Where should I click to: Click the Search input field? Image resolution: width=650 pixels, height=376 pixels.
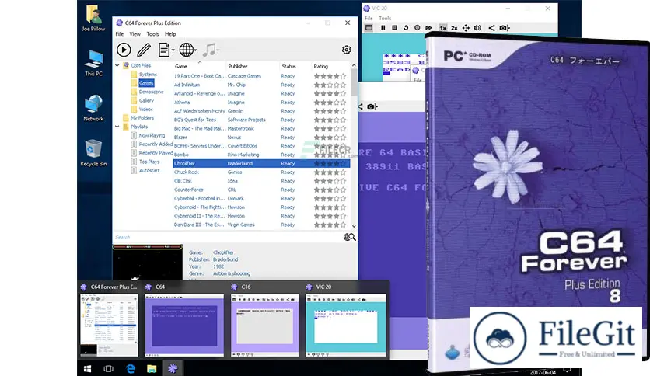tap(228, 237)
